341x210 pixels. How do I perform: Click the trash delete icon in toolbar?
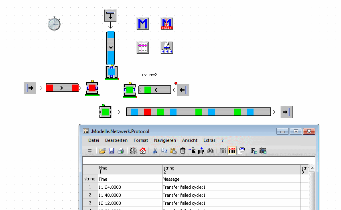[x=183, y=151]
